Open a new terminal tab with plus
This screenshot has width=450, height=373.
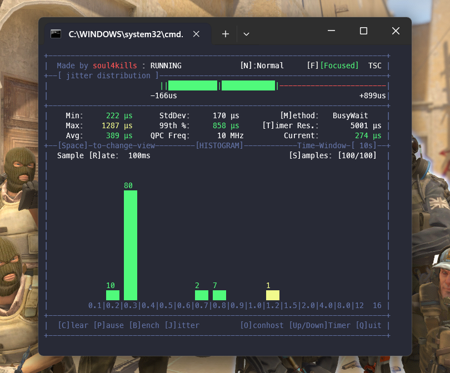point(226,34)
